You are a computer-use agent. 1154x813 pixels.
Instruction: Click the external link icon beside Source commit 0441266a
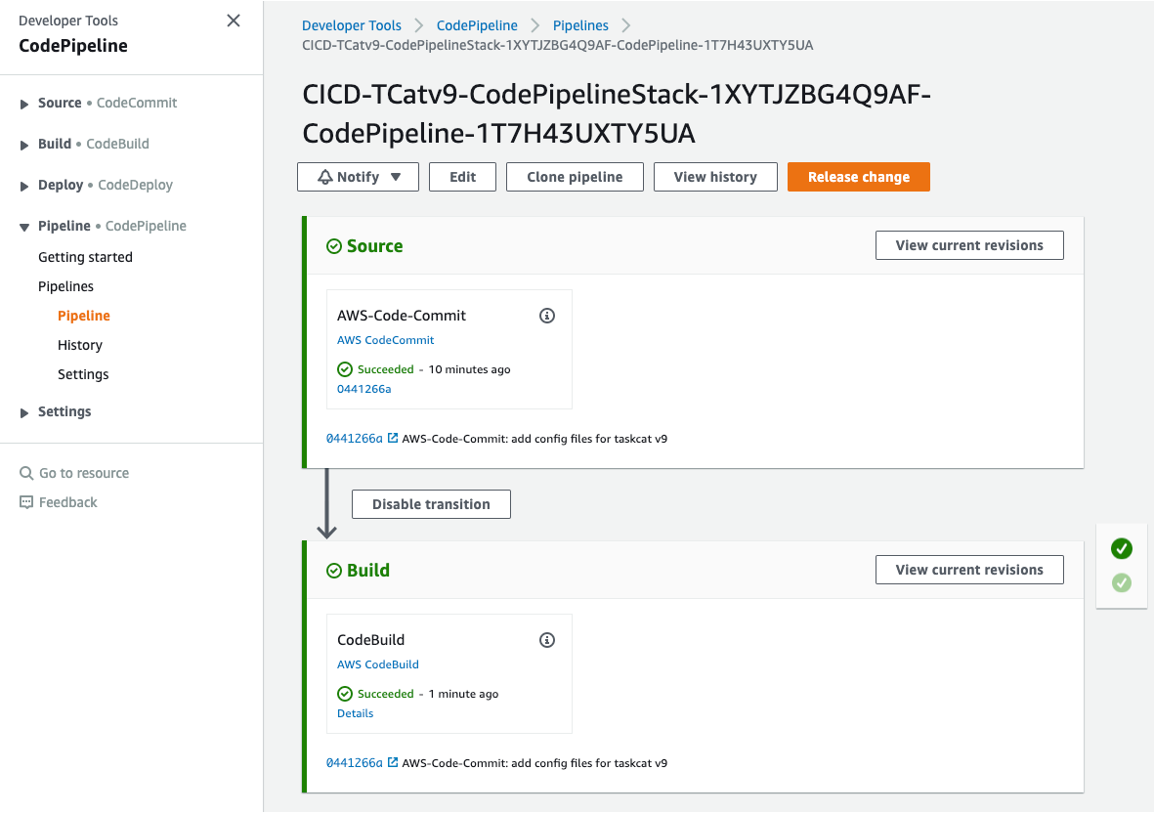393,438
